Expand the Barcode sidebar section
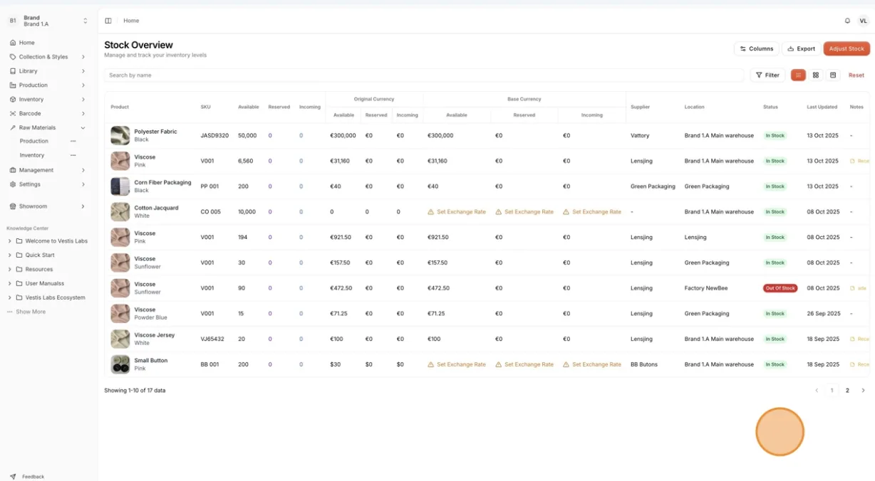Screen dimensions: 875x481 [48, 113]
